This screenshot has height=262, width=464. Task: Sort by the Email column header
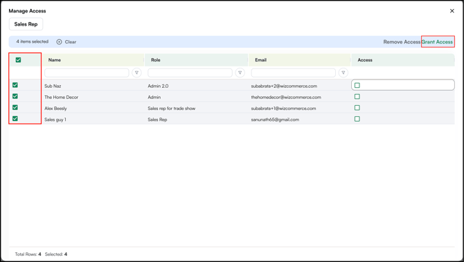pos(260,60)
